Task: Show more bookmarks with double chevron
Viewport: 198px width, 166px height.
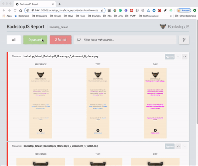Action: coord(171,16)
